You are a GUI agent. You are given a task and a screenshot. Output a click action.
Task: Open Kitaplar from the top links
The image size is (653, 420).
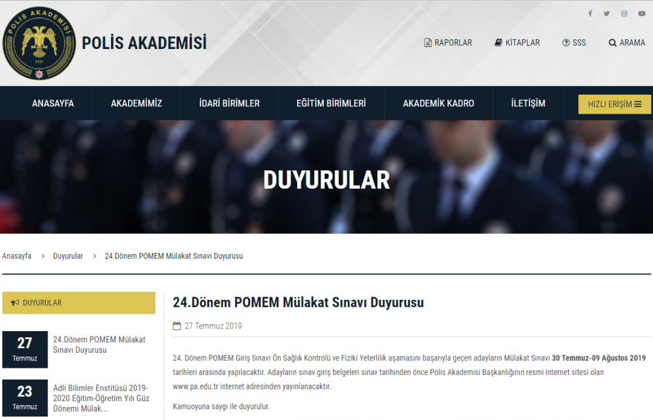coord(517,43)
